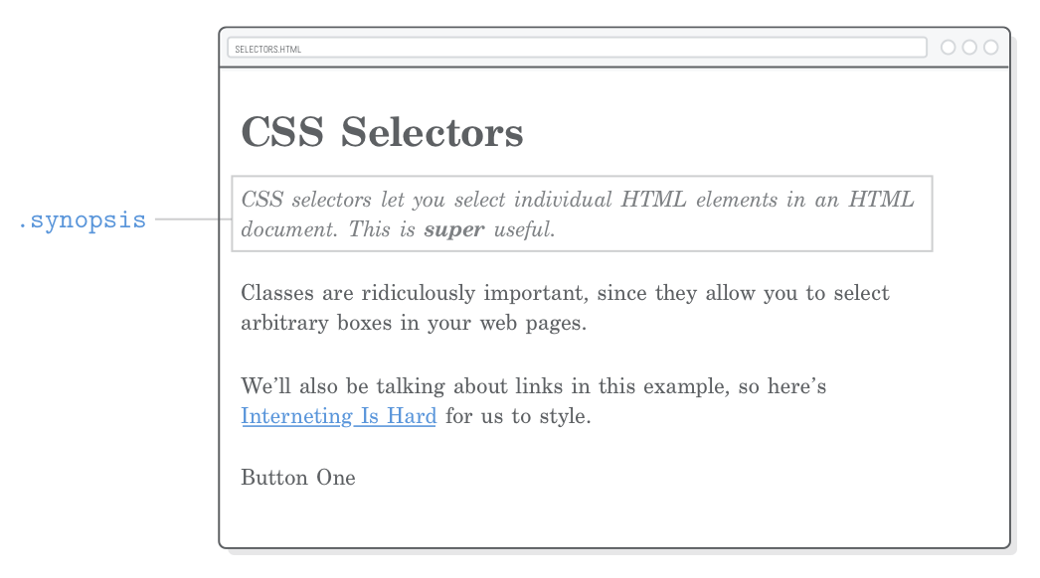Viewport: 1040px width, 578px height.
Task: Click the line arbitrary boxes in your web pages
Action: (414, 324)
